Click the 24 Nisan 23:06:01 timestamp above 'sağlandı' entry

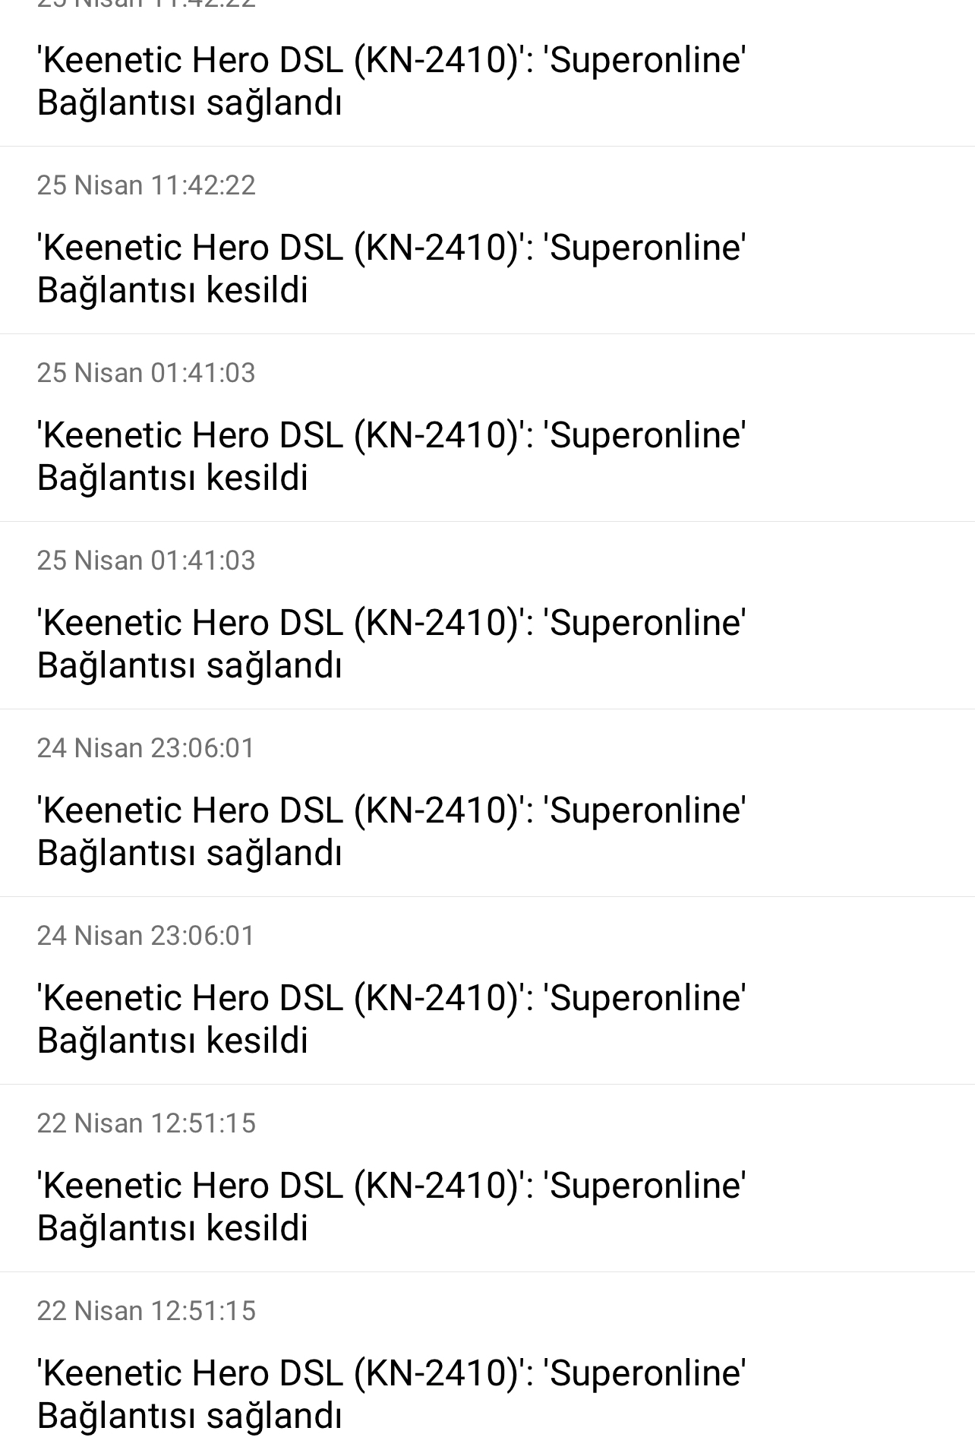coord(146,748)
